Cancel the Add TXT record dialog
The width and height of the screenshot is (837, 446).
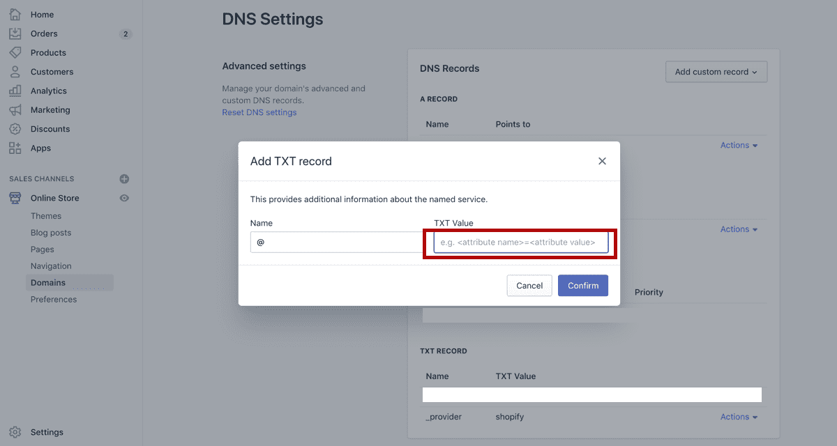(529, 286)
